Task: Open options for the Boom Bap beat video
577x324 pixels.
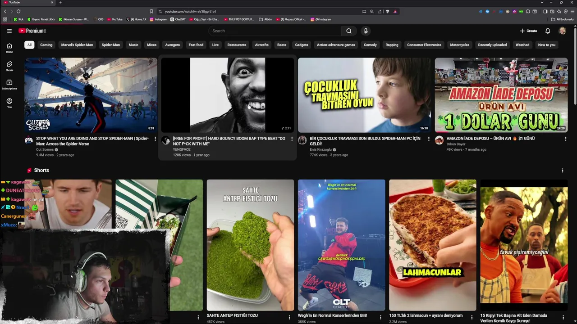Action: click(292, 139)
